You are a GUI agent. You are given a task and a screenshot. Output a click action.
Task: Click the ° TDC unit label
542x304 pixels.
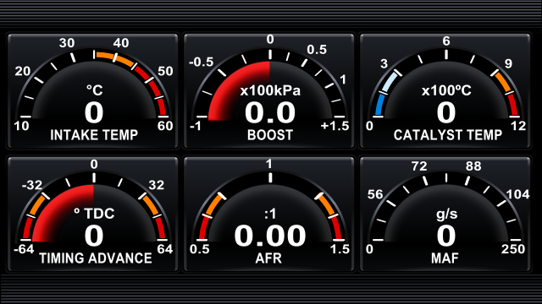(94, 214)
